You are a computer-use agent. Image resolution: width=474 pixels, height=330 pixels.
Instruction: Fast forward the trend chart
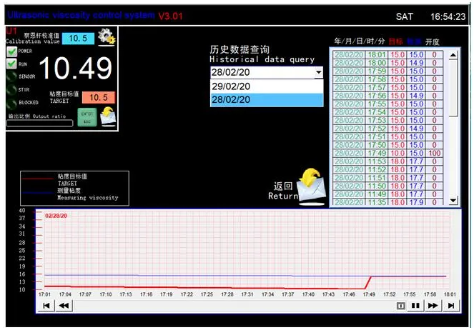coord(433,306)
